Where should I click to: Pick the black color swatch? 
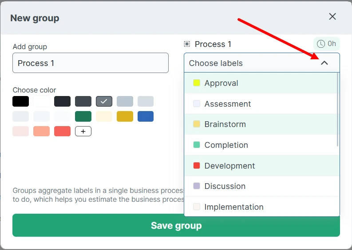[21, 101]
